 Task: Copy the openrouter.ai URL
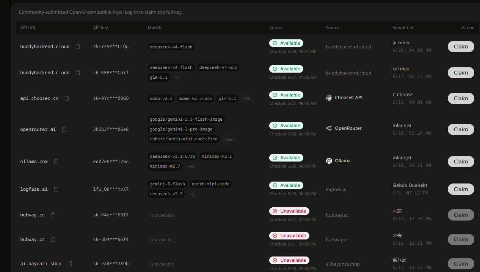tap(64, 129)
